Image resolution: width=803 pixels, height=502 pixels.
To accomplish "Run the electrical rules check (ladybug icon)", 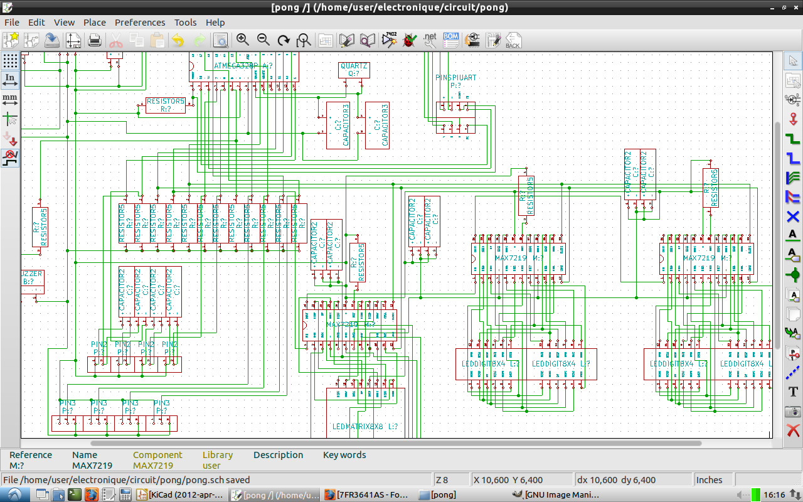I will point(409,40).
